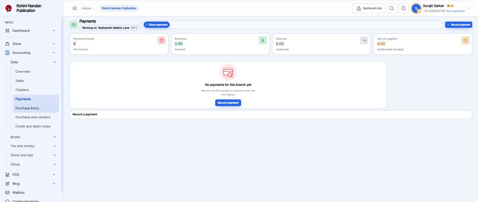Click the 'outbound' caption in Paid out card
Image resolution: width=478 pixels, height=202 pixels.
click(x=282, y=50)
